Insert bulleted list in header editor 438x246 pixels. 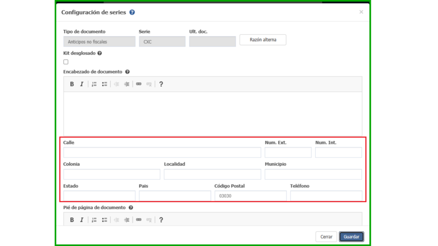click(x=104, y=84)
